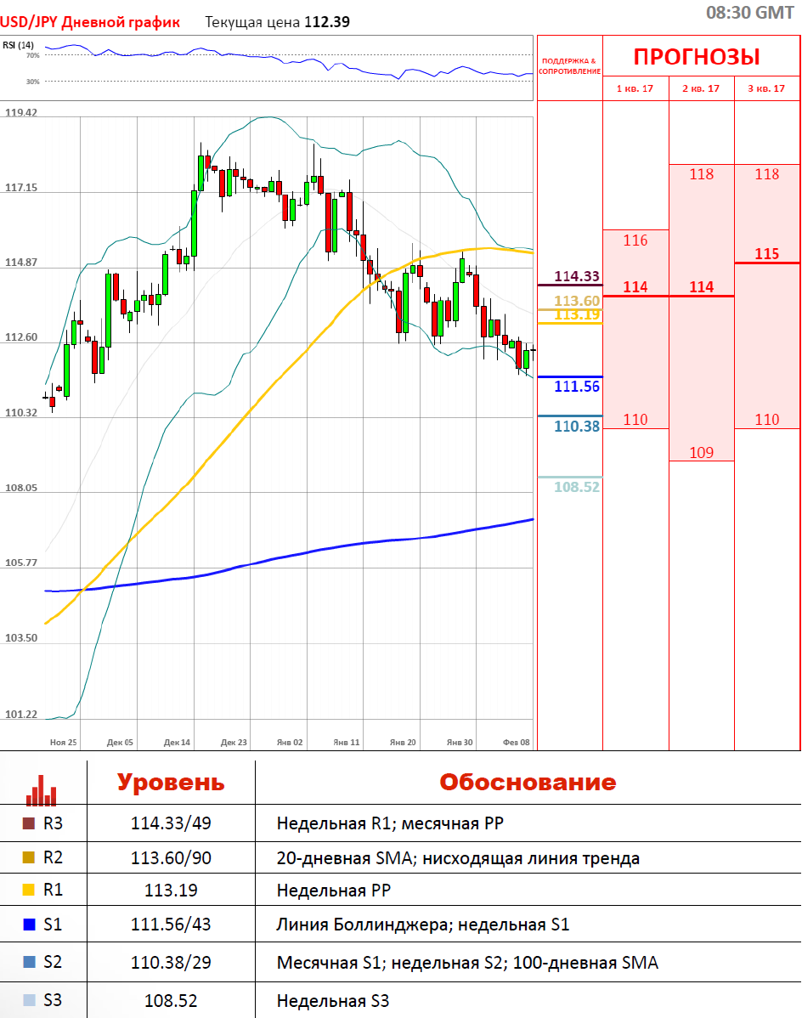Click the Уровень table header

[x=172, y=783]
